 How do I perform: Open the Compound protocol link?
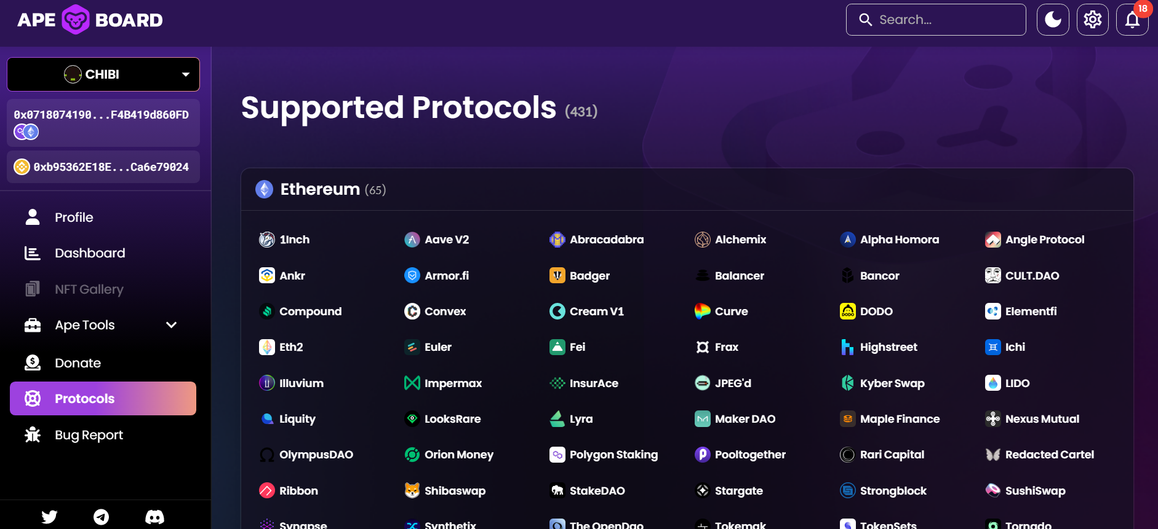(300, 312)
